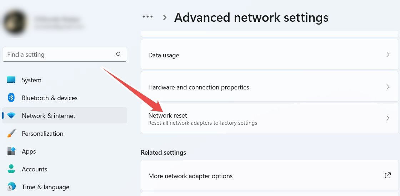Click the Time & language clock icon
Viewport: 400px width, 196px height.
click(x=11, y=187)
